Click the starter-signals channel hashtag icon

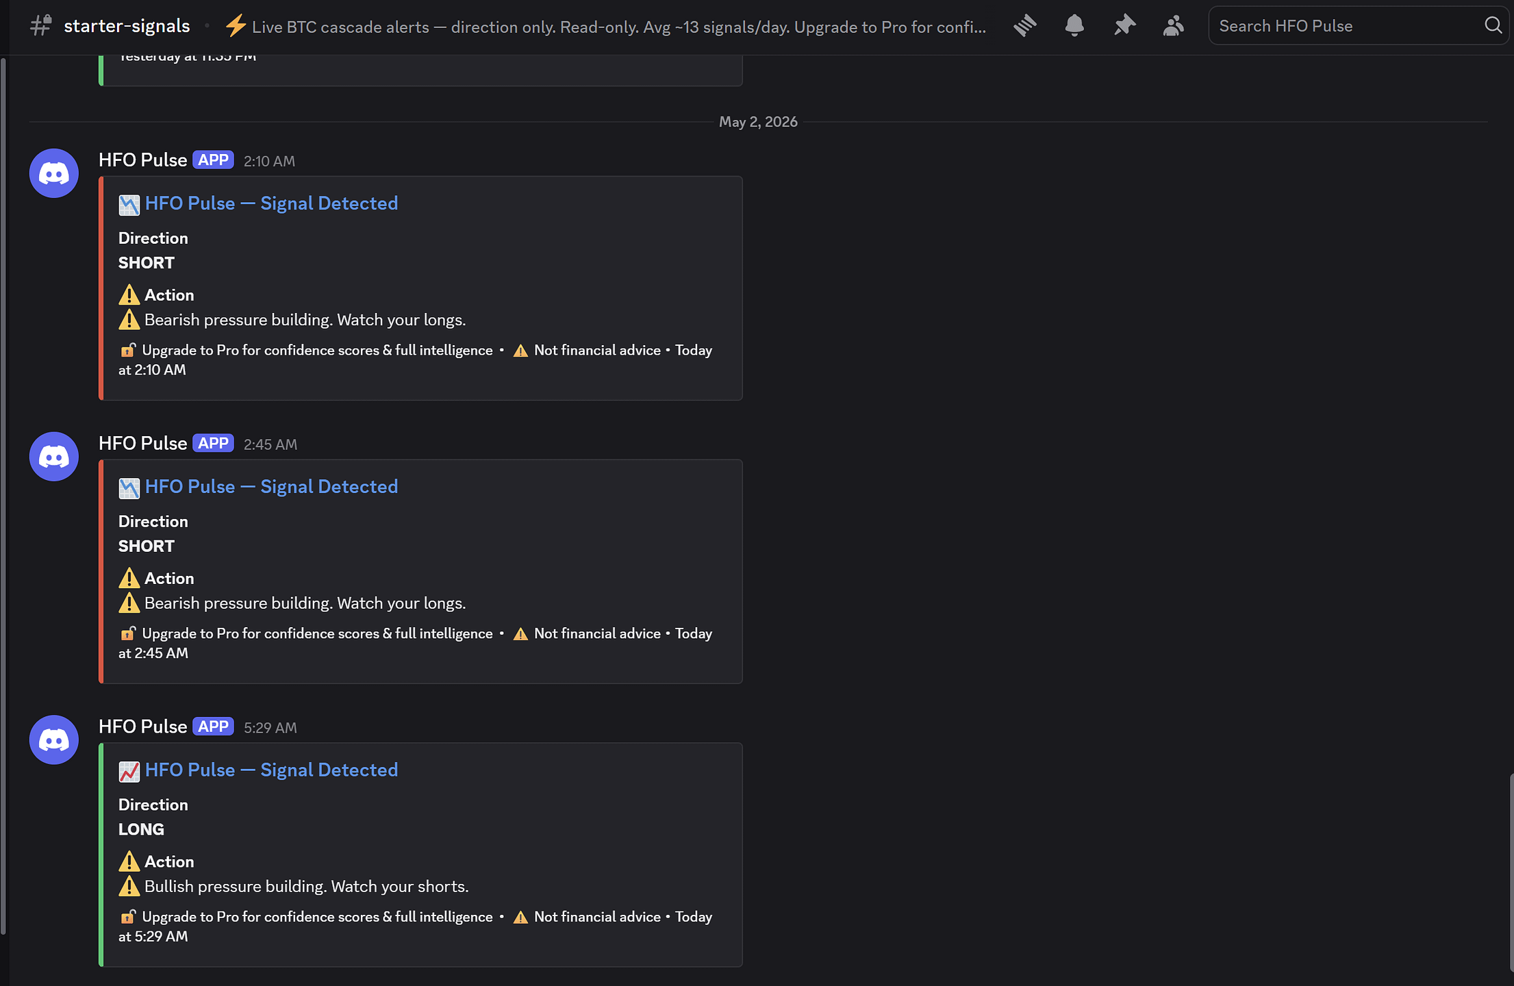coord(41,26)
